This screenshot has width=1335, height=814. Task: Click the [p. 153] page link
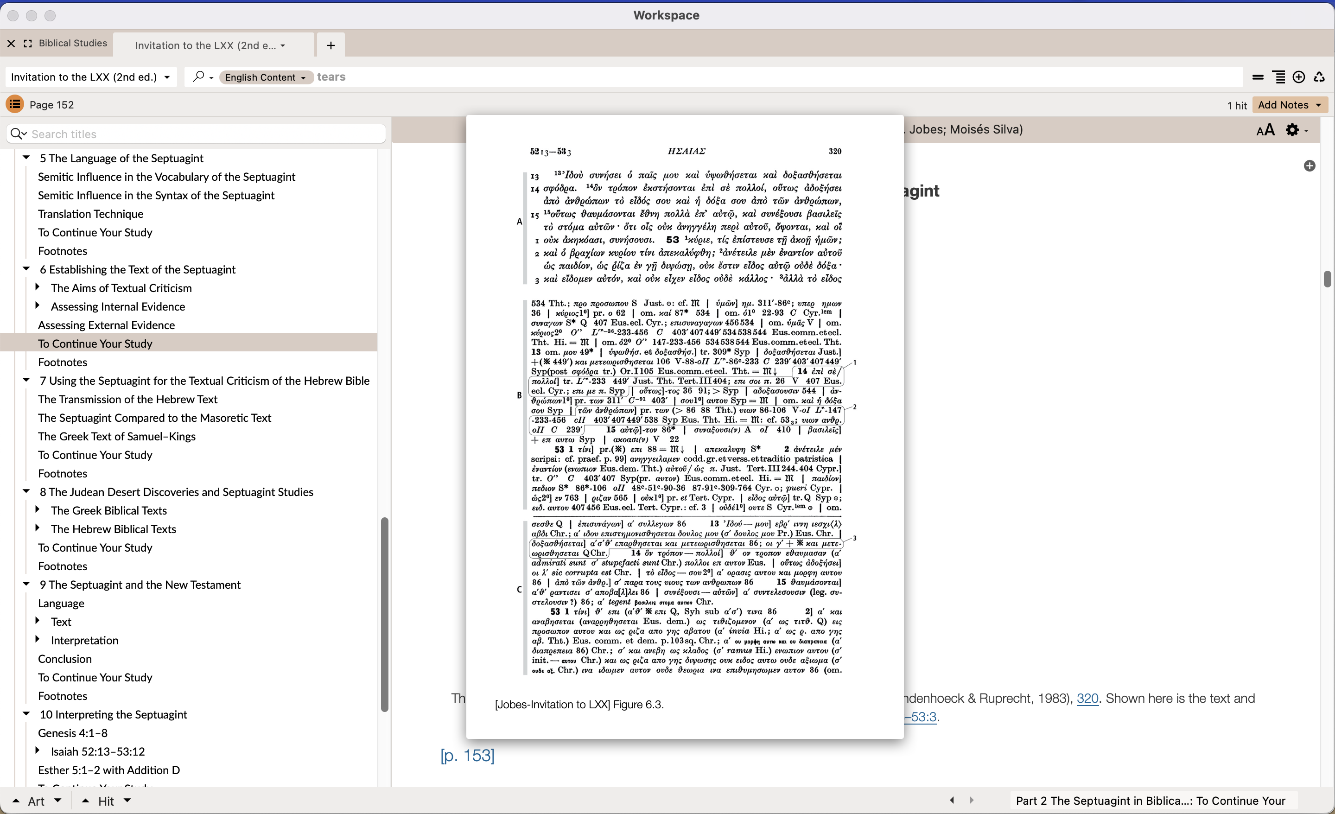(x=467, y=755)
